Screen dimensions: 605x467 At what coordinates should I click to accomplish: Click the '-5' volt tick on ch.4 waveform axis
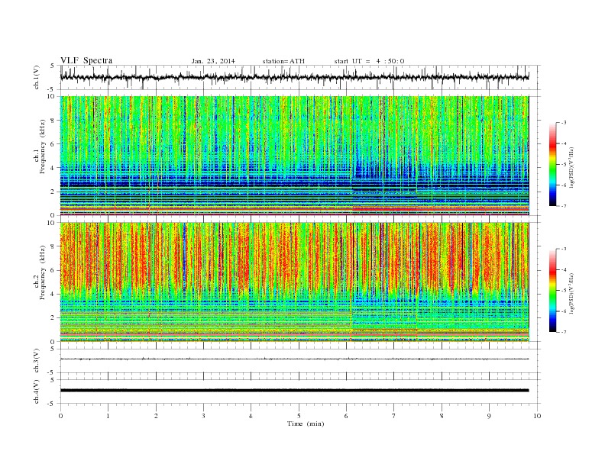[x=52, y=404]
